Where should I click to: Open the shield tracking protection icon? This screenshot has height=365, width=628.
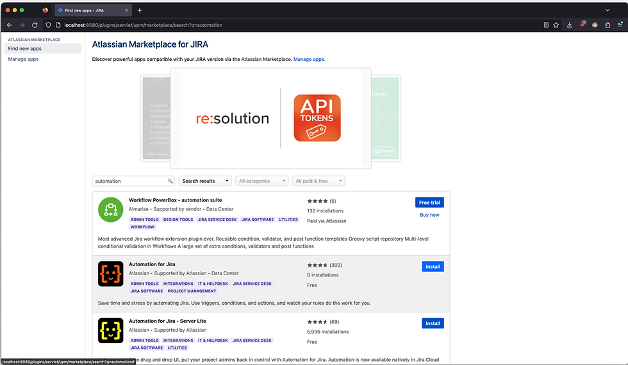coord(48,25)
